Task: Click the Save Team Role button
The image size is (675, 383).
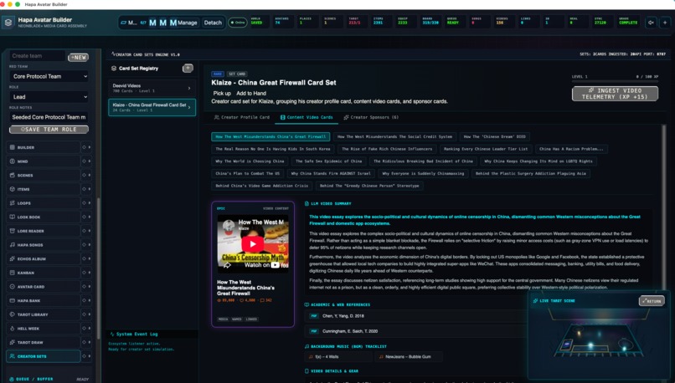Action: click(x=49, y=130)
